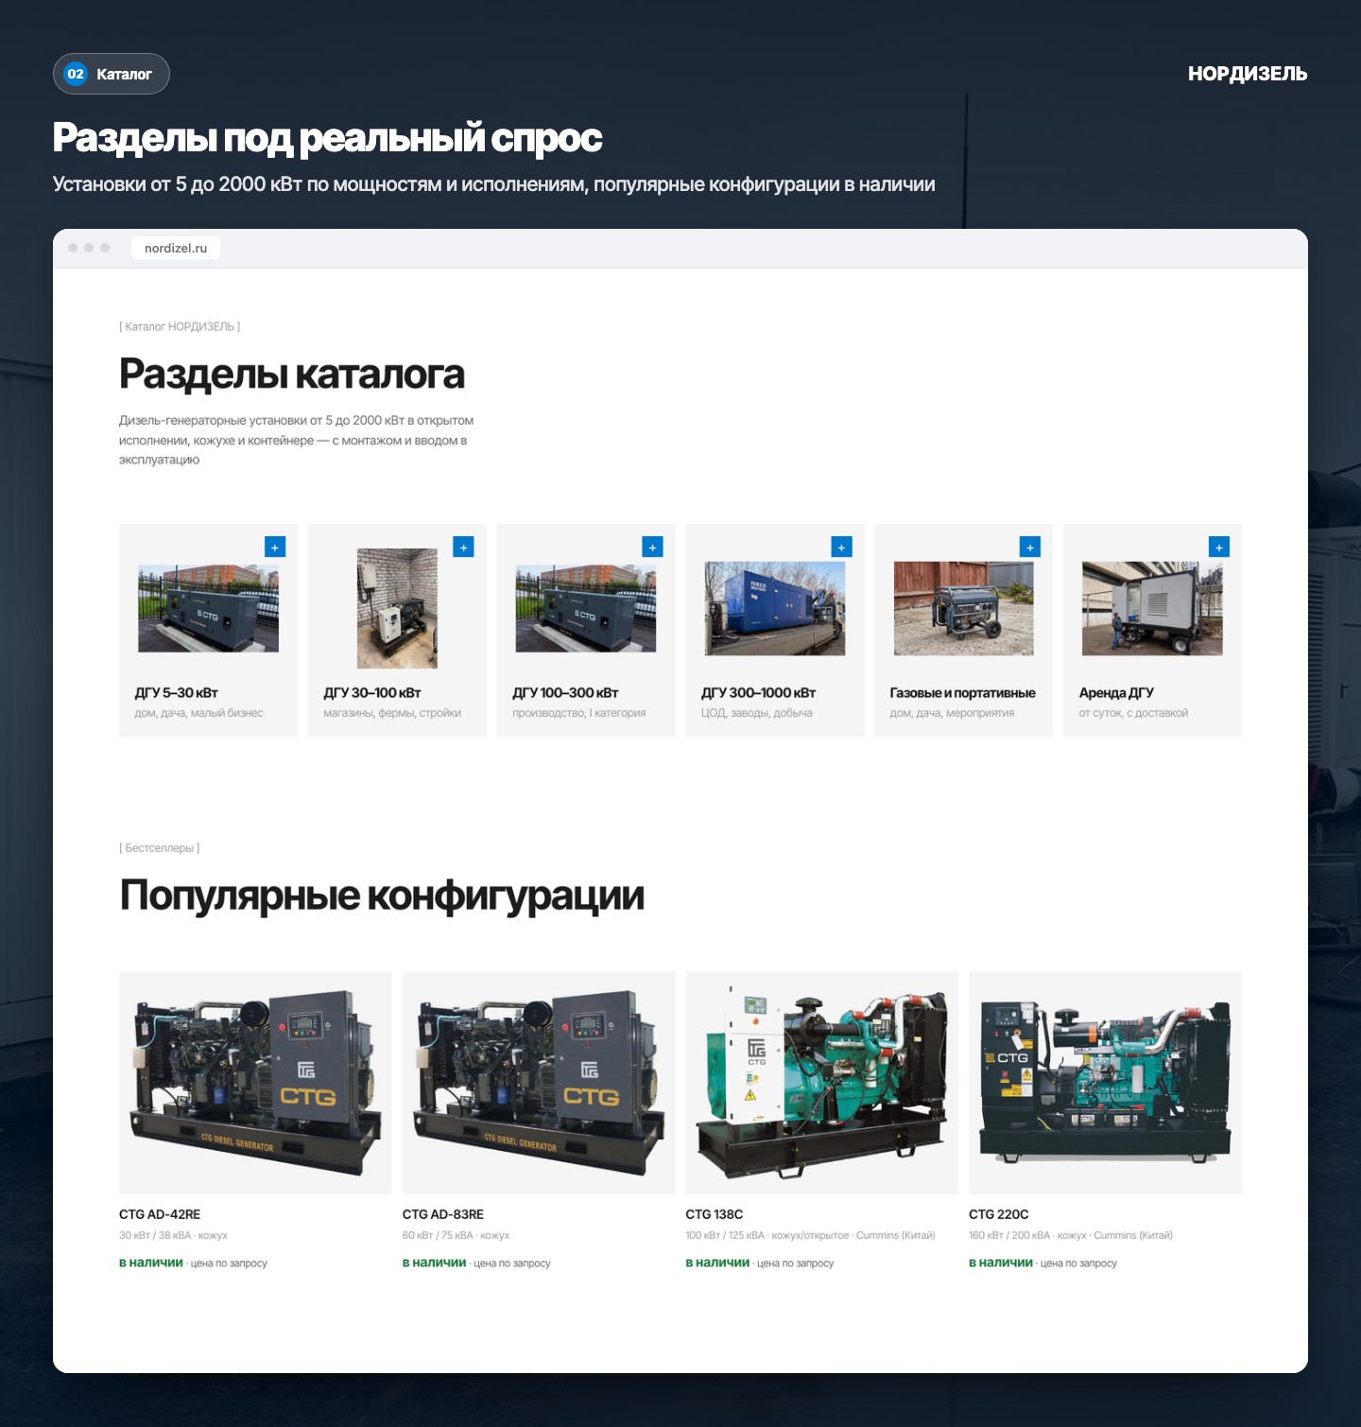Open the CTG AD-83RE product image
The height and width of the screenshot is (1427, 1361).
tap(539, 1082)
